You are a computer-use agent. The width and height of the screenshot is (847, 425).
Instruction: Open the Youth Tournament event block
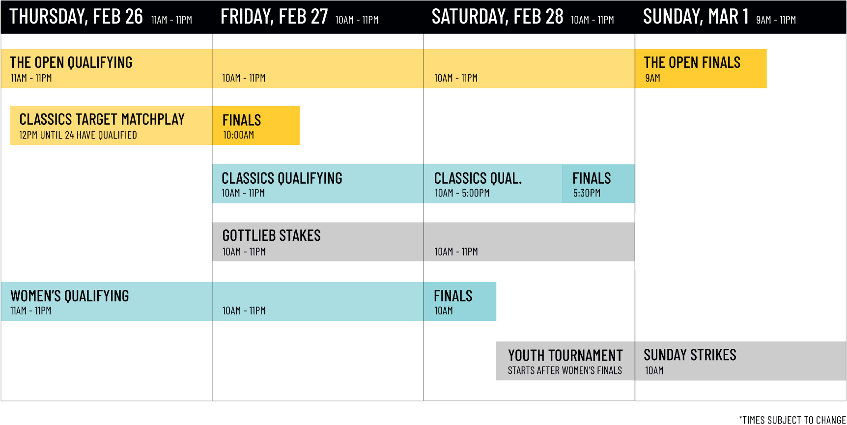[x=565, y=361]
